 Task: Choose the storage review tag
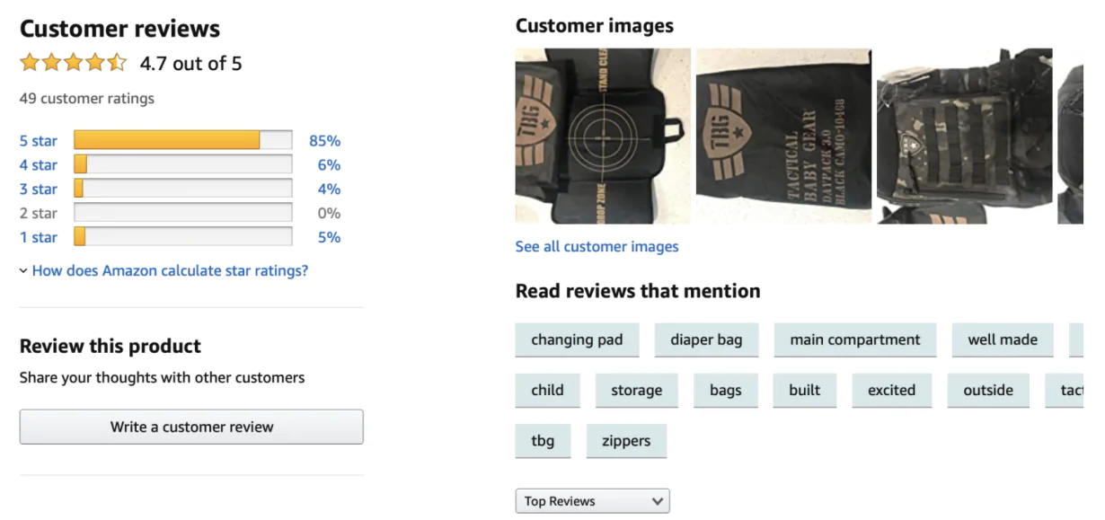636,390
